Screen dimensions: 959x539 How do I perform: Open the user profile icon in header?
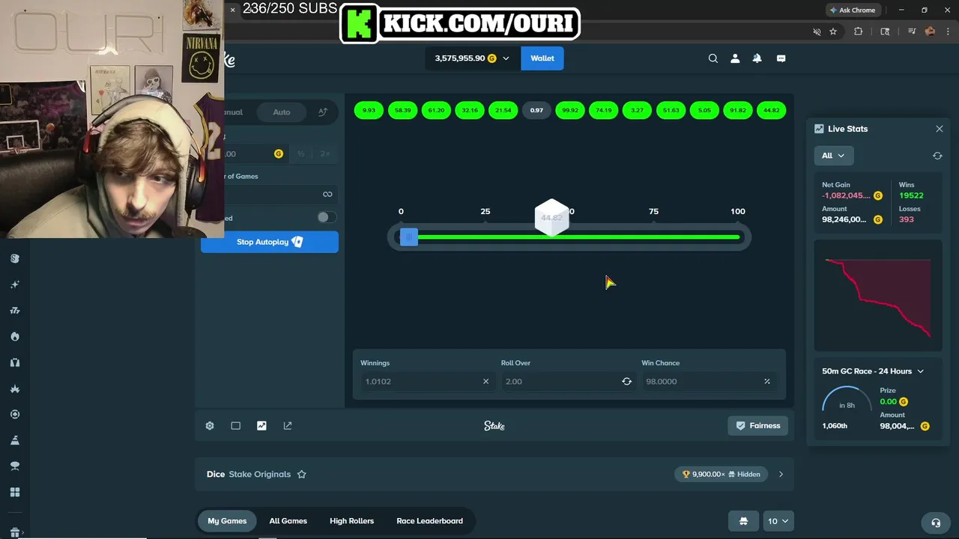735,58
